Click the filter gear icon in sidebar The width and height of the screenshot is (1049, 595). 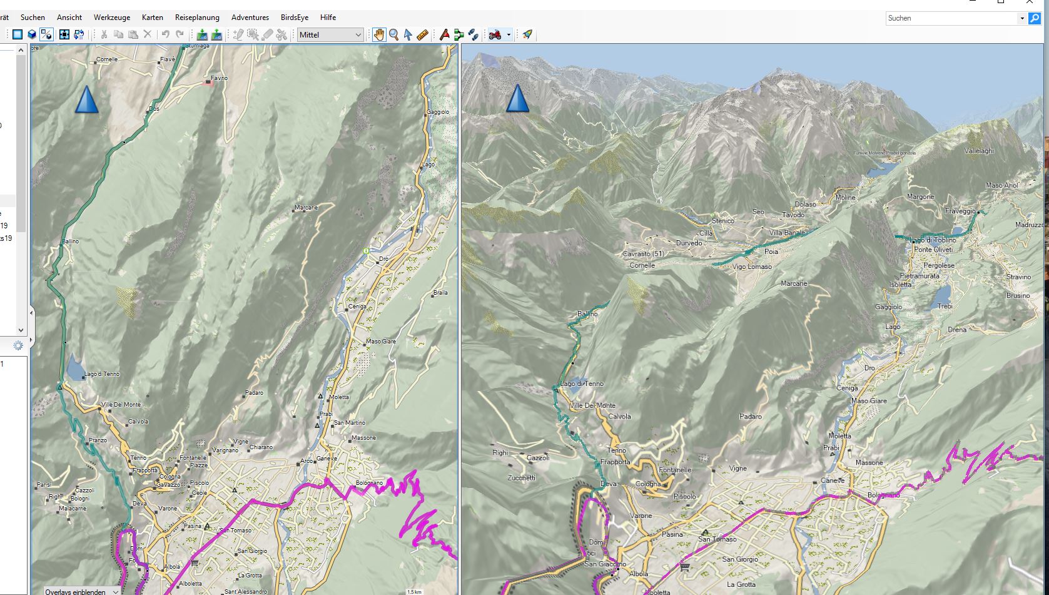pos(18,345)
